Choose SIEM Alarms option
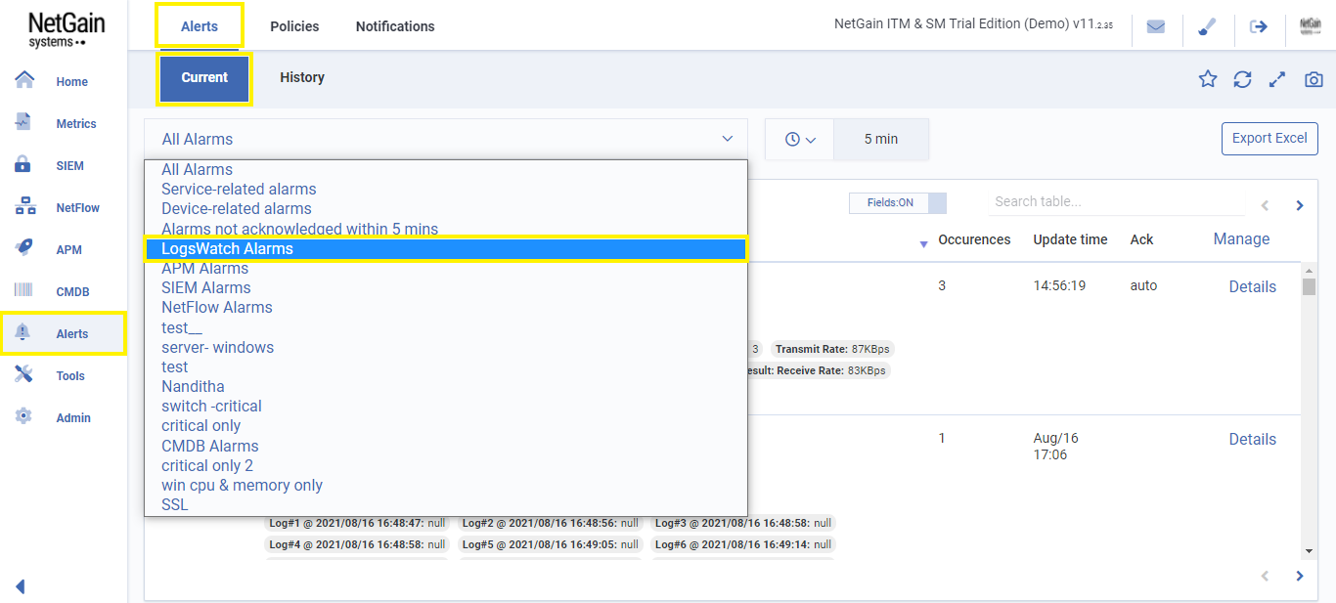This screenshot has width=1336, height=603. tap(446, 287)
